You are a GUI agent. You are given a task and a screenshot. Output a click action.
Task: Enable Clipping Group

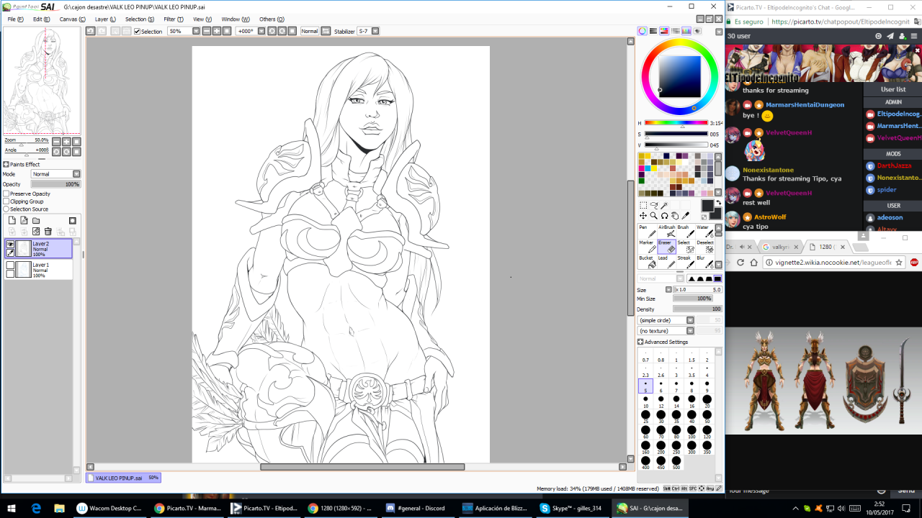tap(6, 201)
